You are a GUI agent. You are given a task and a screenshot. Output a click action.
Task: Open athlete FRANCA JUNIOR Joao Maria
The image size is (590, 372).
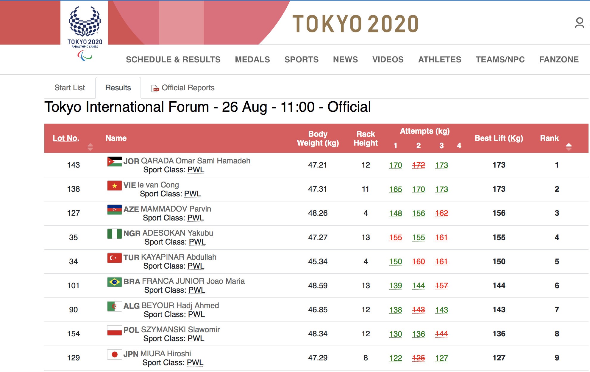tap(193, 281)
